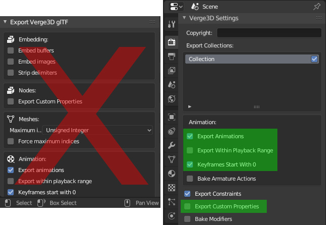This screenshot has height=225, width=326.
Task: Open the View Layer properties icon
Action: pos(172,71)
